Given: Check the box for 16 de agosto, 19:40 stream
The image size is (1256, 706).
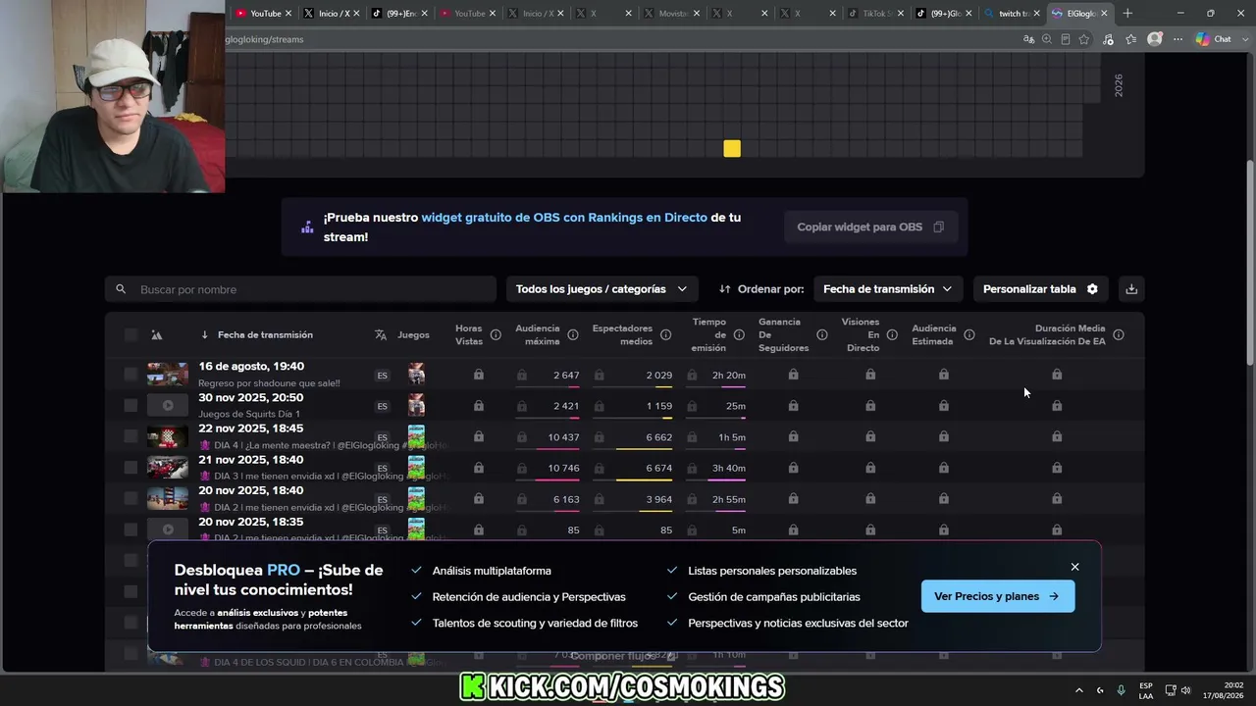Looking at the screenshot, I should tap(131, 374).
